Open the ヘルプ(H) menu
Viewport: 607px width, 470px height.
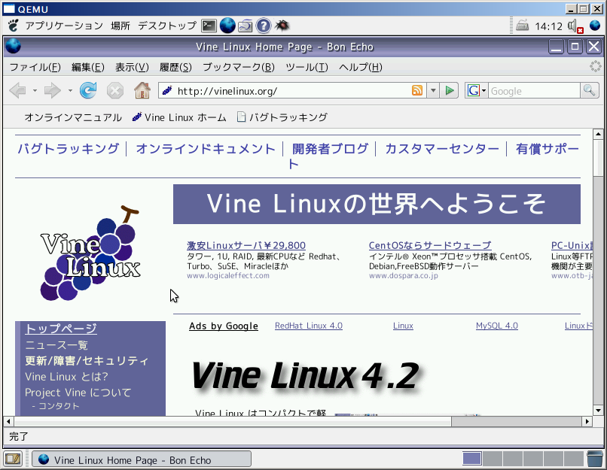click(361, 67)
